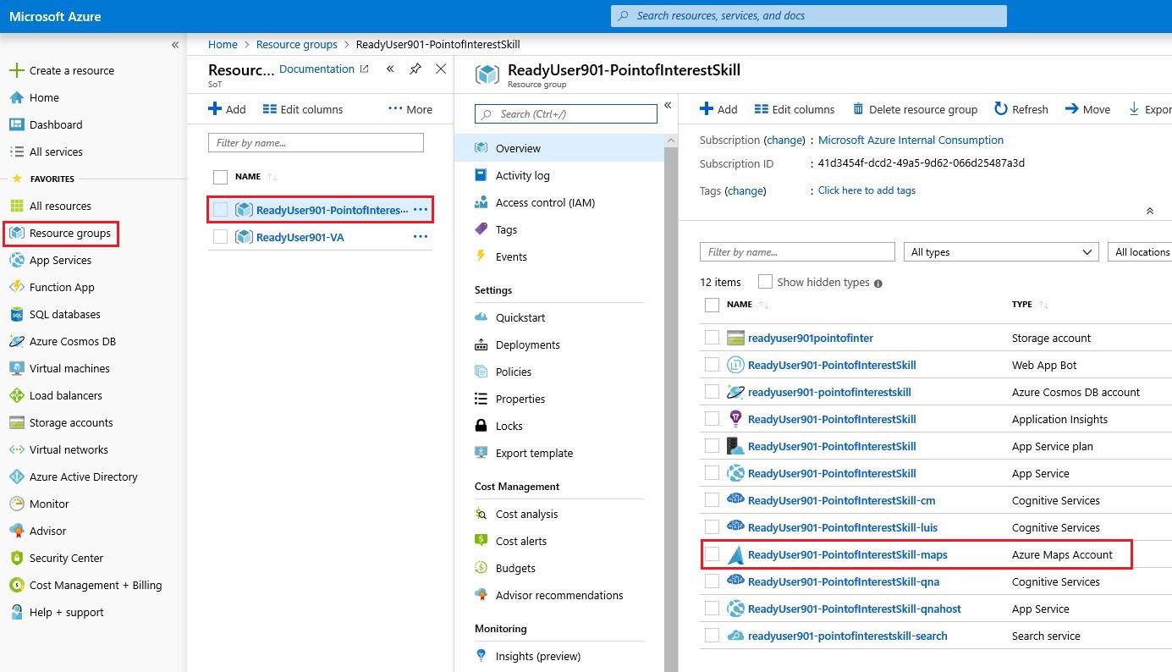The height and width of the screenshot is (672, 1172).
Task: Tick the select-all checkbox in resource groups list
Action: (x=221, y=177)
